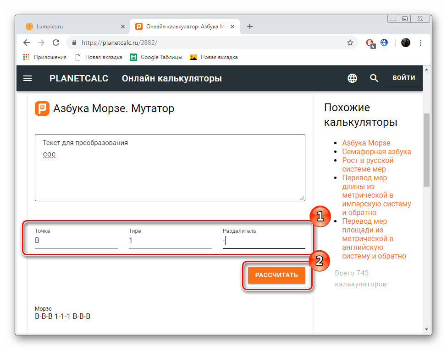Click the PLANETCALC logo text
The height and width of the screenshot is (350, 447).
coord(79,78)
